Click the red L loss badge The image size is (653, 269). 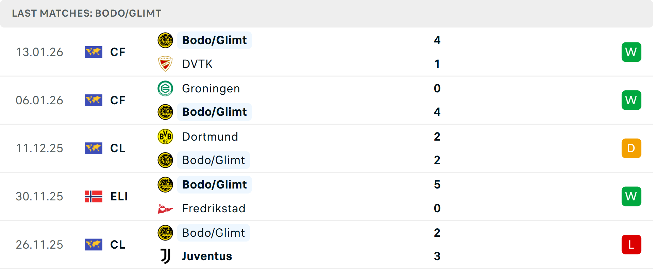click(631, 245)
